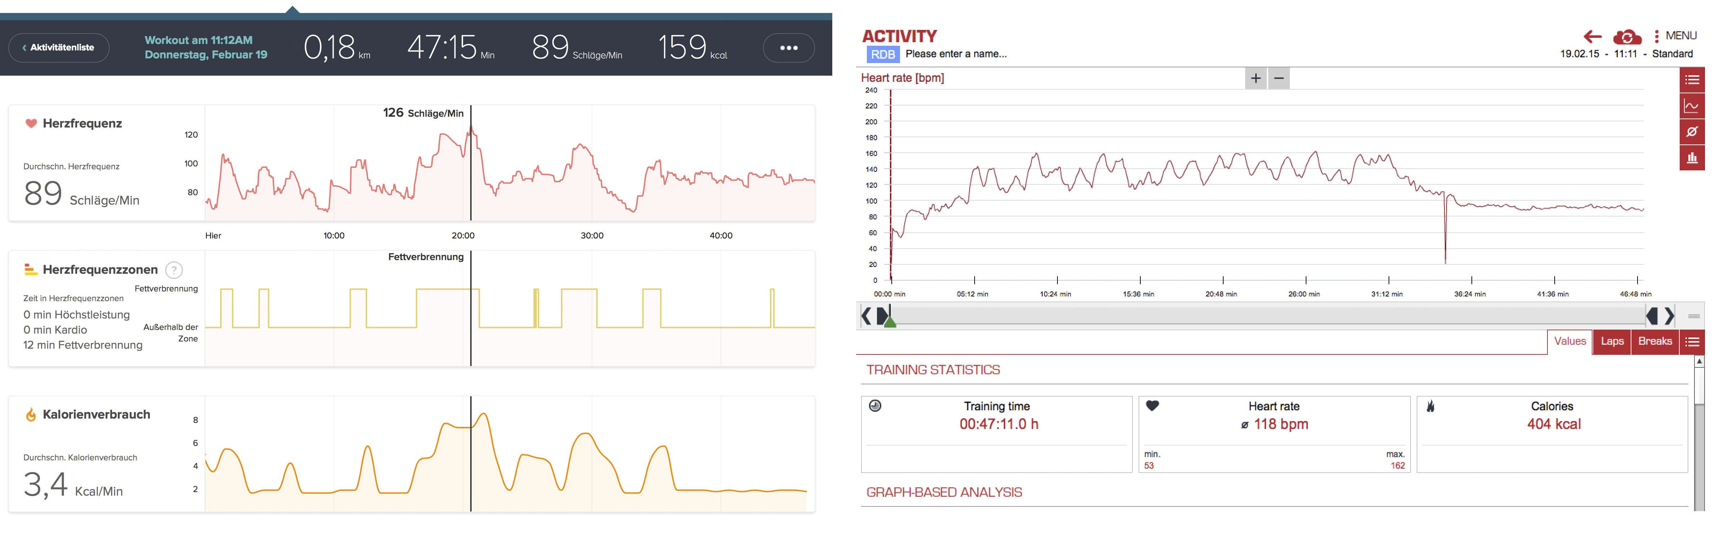Open list icon next to Breaks tab
This screenshot has height=536, width=1715.
pos(1692,342)
